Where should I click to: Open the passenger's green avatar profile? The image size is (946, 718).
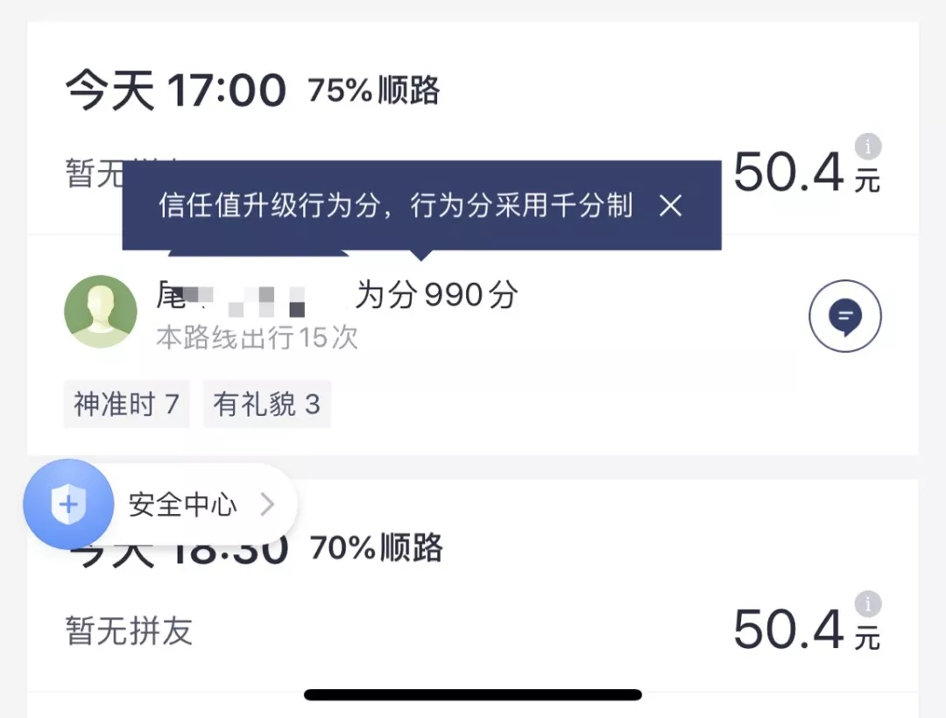click(x=101, y=312)
